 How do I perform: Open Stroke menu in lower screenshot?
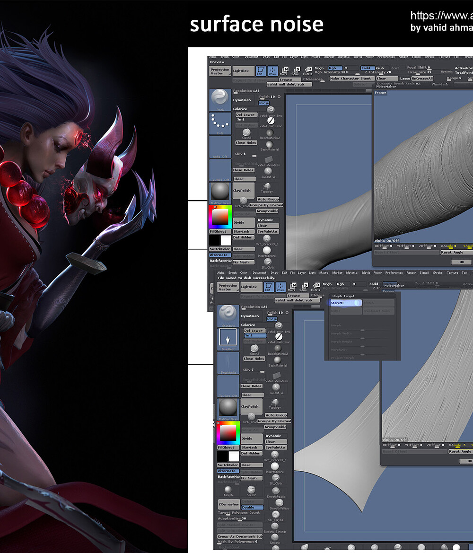pyautogui.click(x=438, y=272)
